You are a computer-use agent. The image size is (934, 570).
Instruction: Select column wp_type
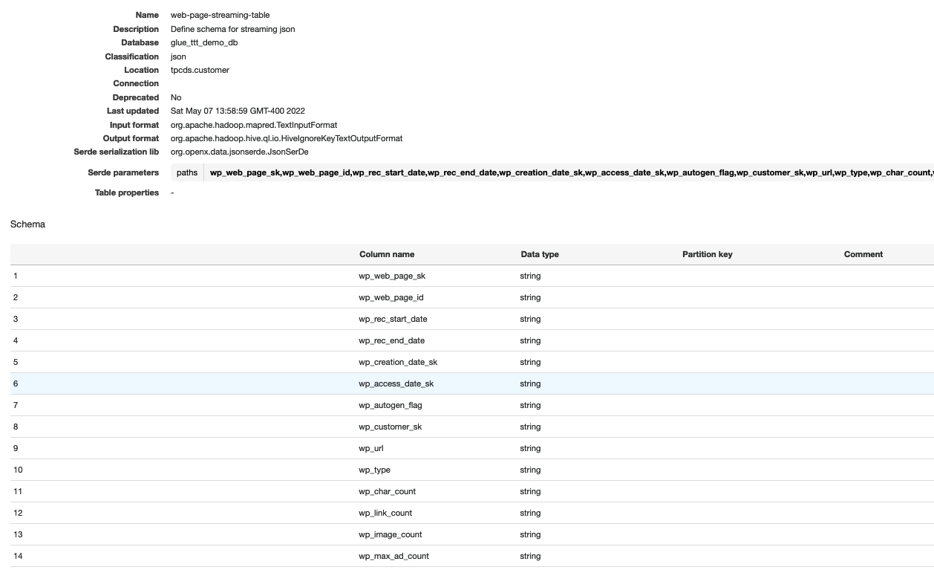point(374,470)
